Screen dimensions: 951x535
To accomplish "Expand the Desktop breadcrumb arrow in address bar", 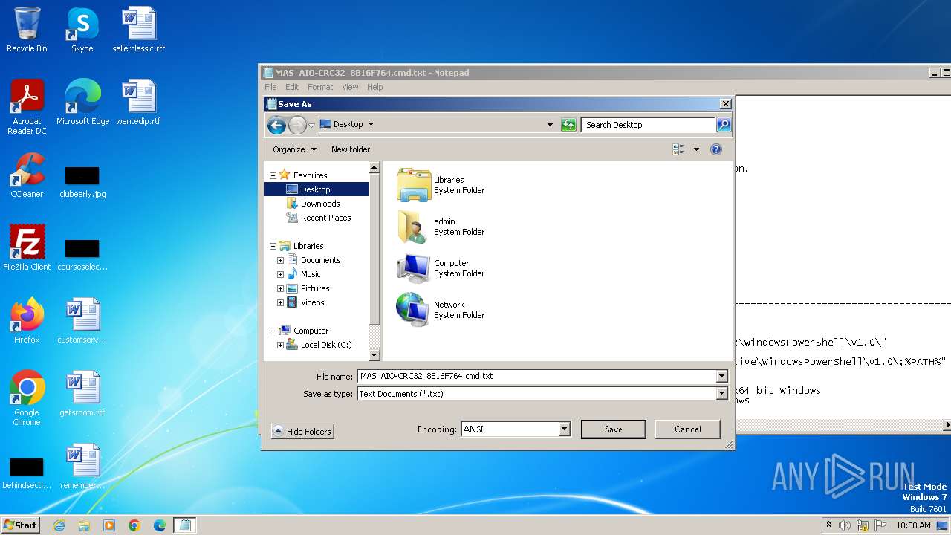I will (x=371, y=125).
